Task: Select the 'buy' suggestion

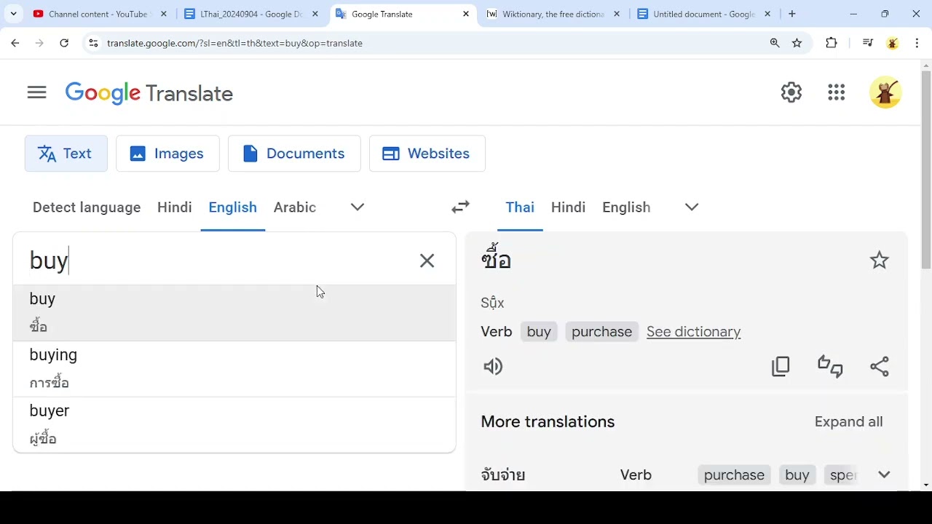Action: pyautogui.click(x=234, y=313)
